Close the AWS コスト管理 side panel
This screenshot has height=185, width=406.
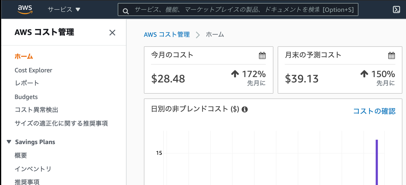[x=112, y=32]
